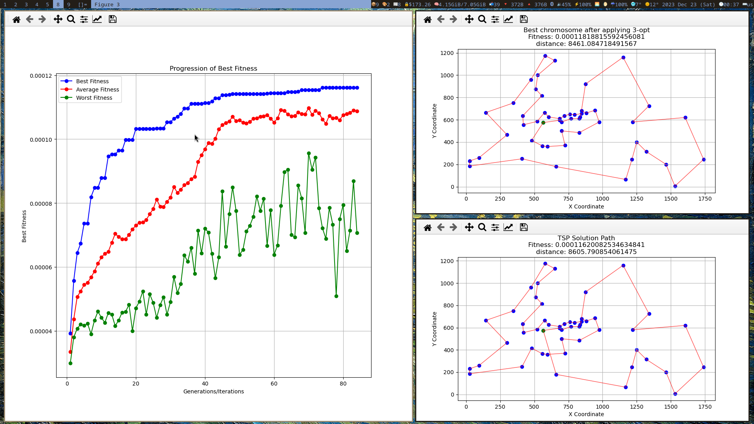Click the date and clock in status bar
The width and height of the screenshot is (754, 424).
(x=694, y=4)
